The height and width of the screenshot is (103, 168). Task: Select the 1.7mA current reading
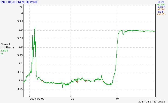click(x=161, y=7)
